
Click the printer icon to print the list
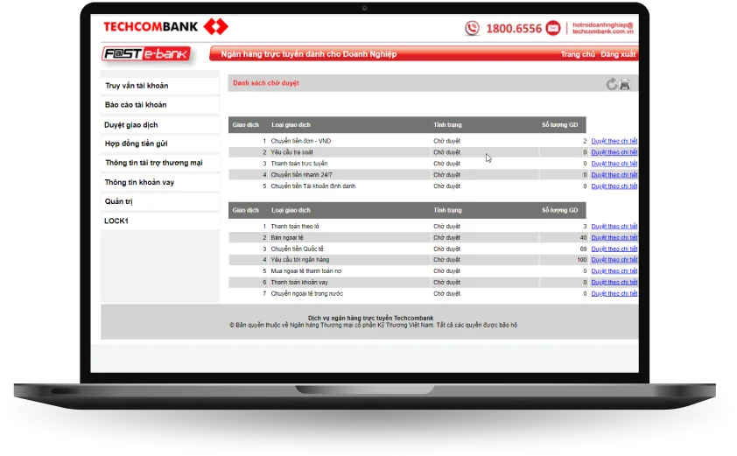point(625,84)
